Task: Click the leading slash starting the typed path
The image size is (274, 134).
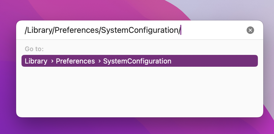Action: [x=26, y=30]
